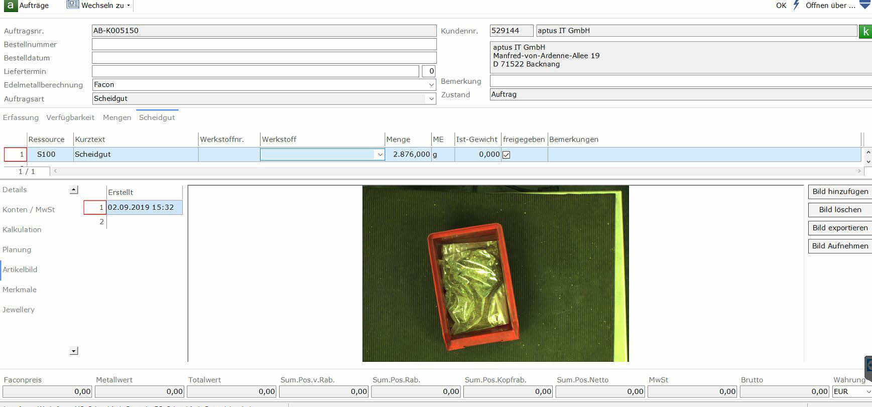Open the Merkmale section
Image resolution: width=872 pixels, height=407 pixels.
(x=20, y=290)
